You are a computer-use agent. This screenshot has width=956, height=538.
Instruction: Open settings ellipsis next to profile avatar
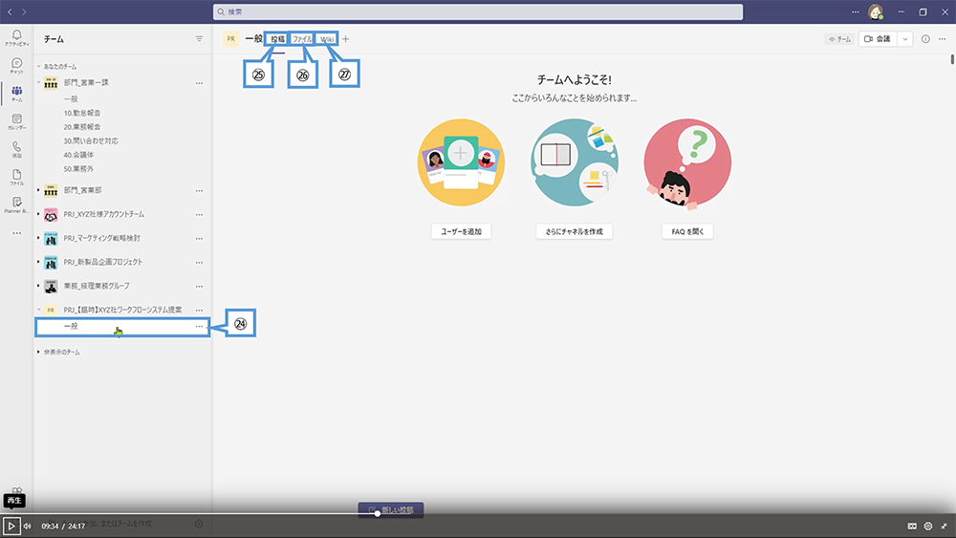click(x=856, y=11)
